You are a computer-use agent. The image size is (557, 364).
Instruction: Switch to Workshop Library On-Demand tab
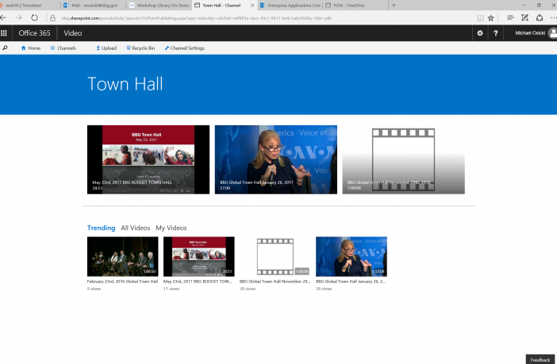(159, 6)
